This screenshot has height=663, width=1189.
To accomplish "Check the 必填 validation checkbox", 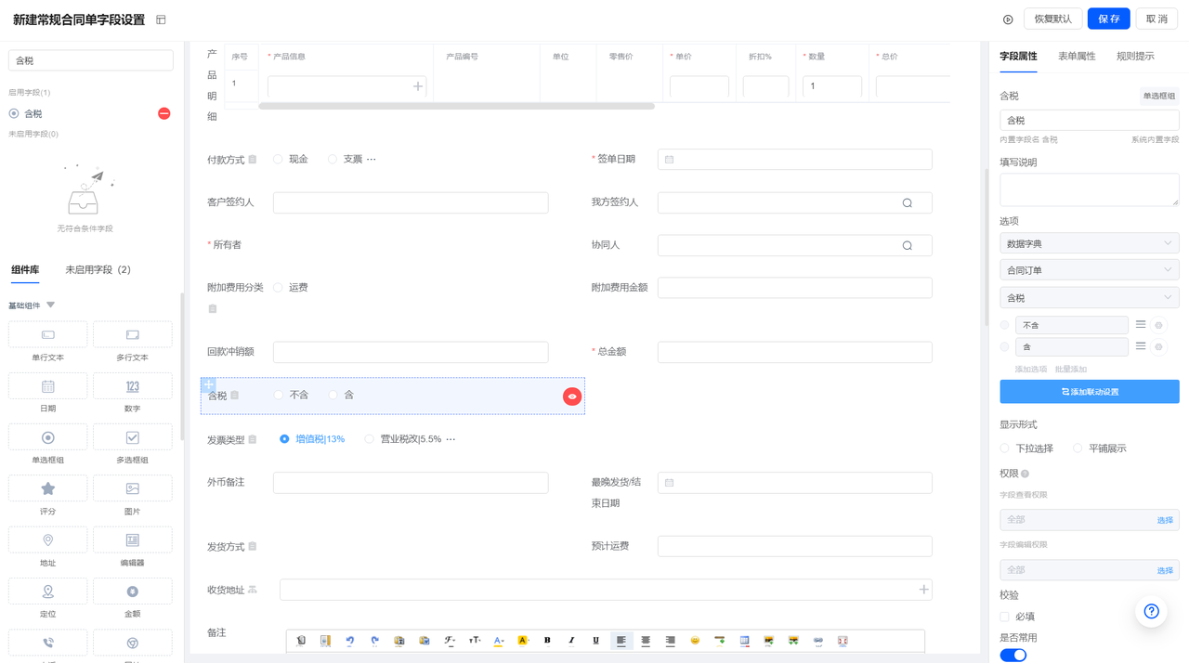I will click(1005, 617).
